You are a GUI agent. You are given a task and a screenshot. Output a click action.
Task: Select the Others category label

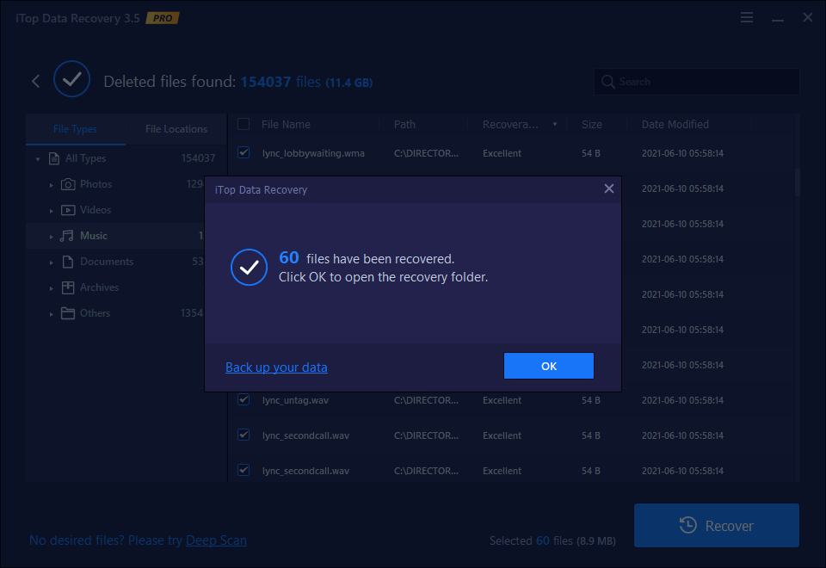95,313
